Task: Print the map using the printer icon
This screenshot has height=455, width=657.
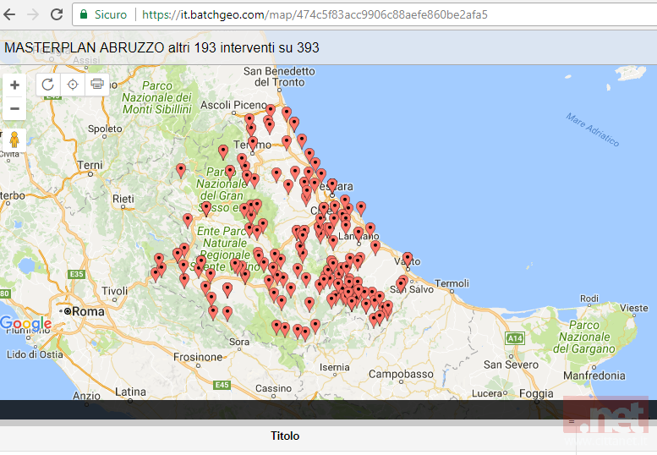Action: (97, 85)
